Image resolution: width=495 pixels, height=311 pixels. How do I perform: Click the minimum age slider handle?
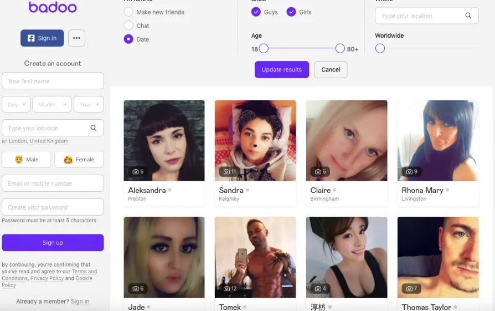tap(264, 48)
